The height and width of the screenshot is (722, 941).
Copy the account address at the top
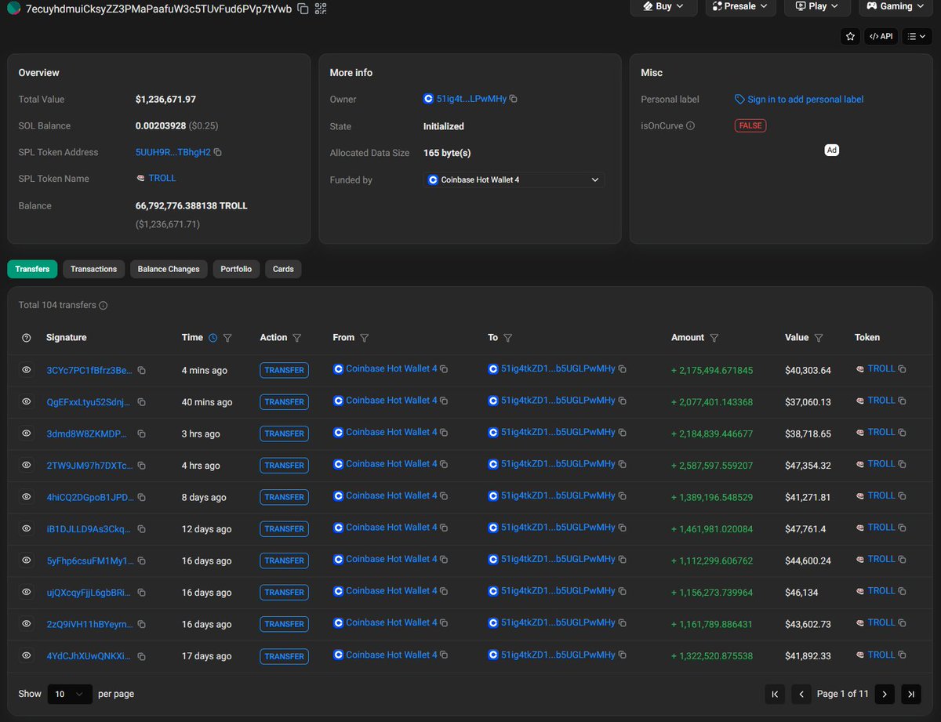[303, 9]
